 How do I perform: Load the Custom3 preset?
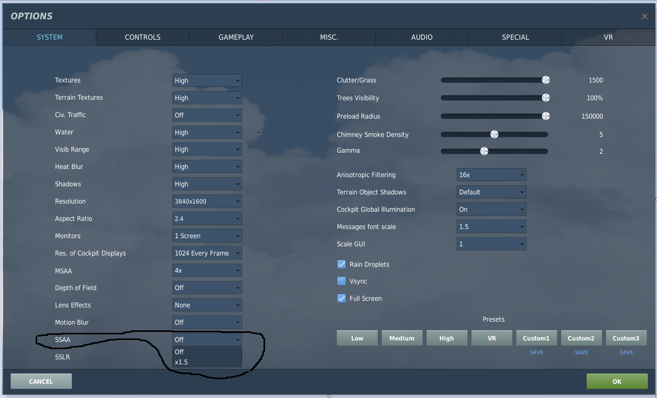tap(626, 338)
